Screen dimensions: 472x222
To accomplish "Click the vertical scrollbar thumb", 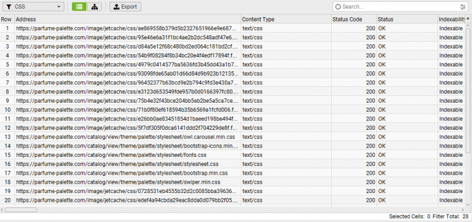I will tap(468, 91).
